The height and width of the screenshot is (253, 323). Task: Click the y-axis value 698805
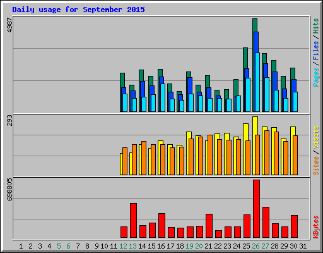[x=10, y=189]
